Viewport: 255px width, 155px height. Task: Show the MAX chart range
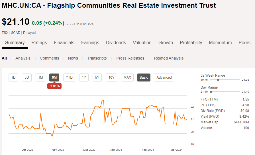click(127, 77)
